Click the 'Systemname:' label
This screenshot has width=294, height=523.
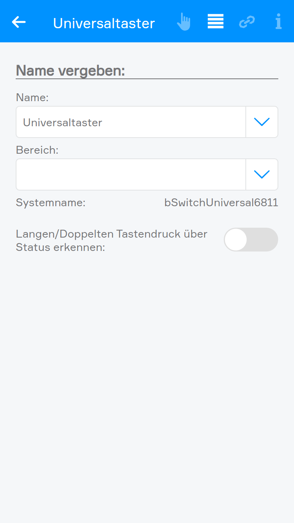point(51,203)
